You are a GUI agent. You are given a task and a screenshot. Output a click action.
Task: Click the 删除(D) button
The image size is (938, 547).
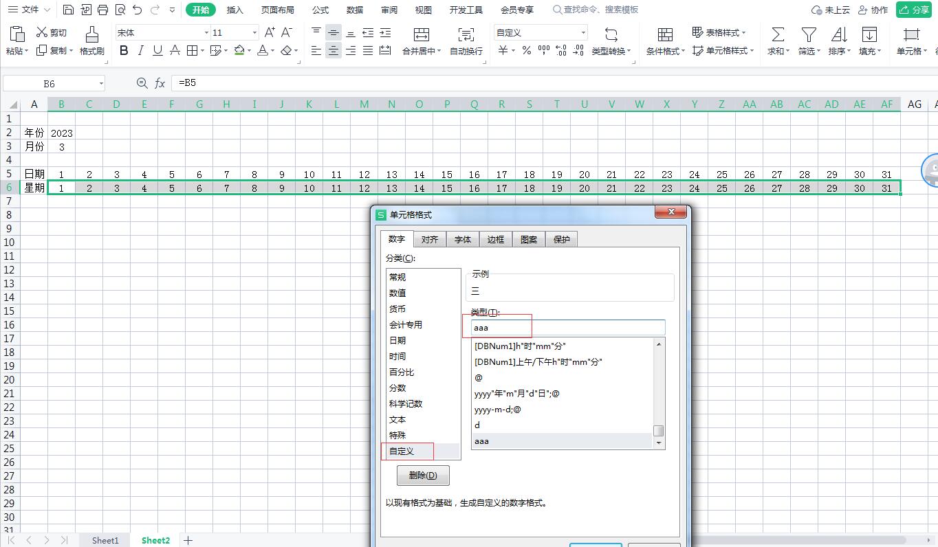tap(422, 475)
